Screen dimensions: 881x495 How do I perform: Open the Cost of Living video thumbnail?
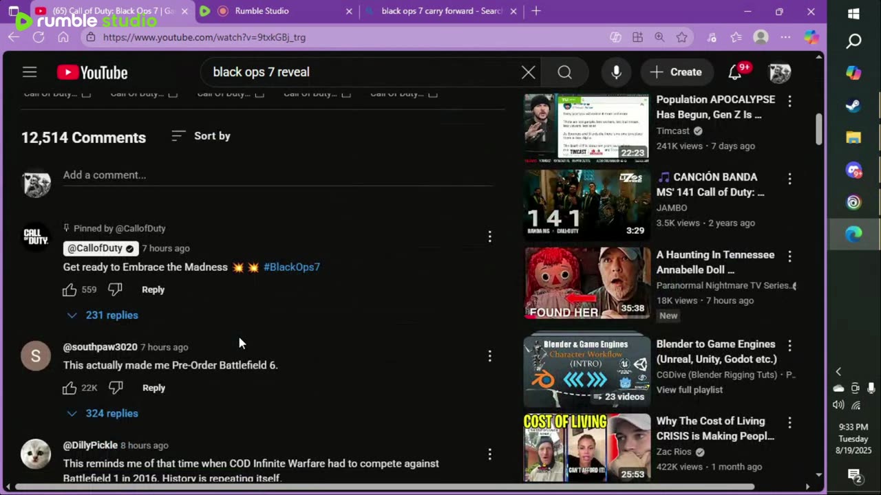point(587,448)
